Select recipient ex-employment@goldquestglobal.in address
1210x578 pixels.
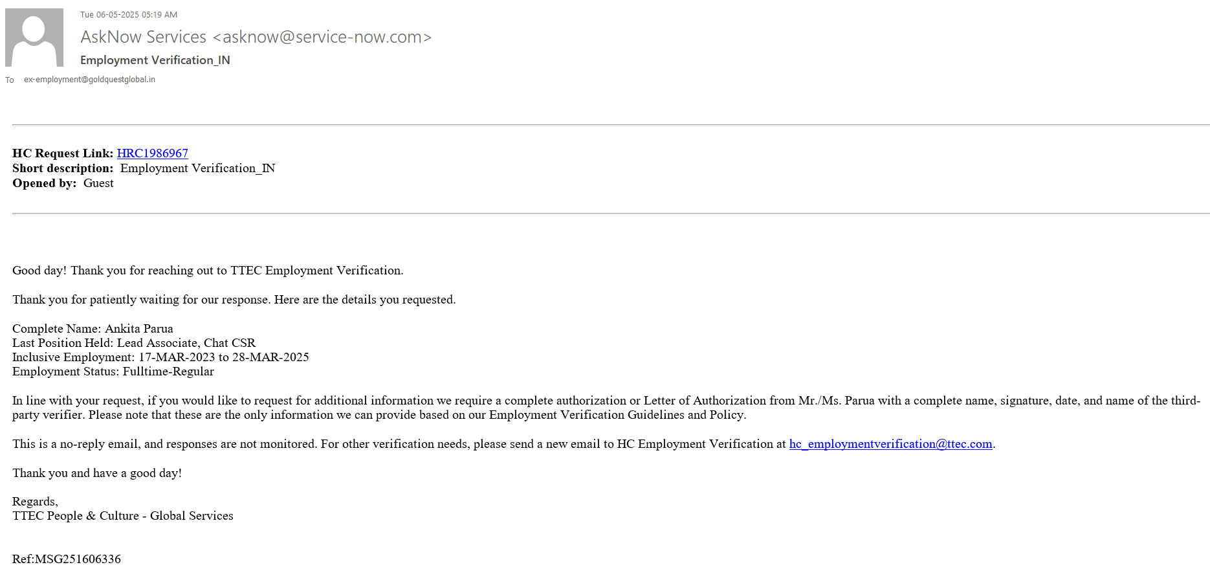tap(89, 80)
